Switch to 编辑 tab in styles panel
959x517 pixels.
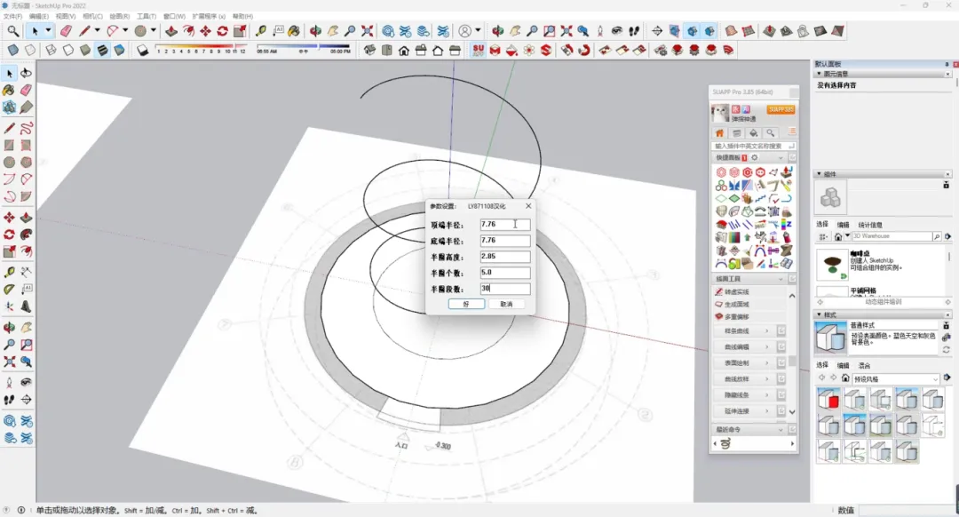[x=843, y=365]
